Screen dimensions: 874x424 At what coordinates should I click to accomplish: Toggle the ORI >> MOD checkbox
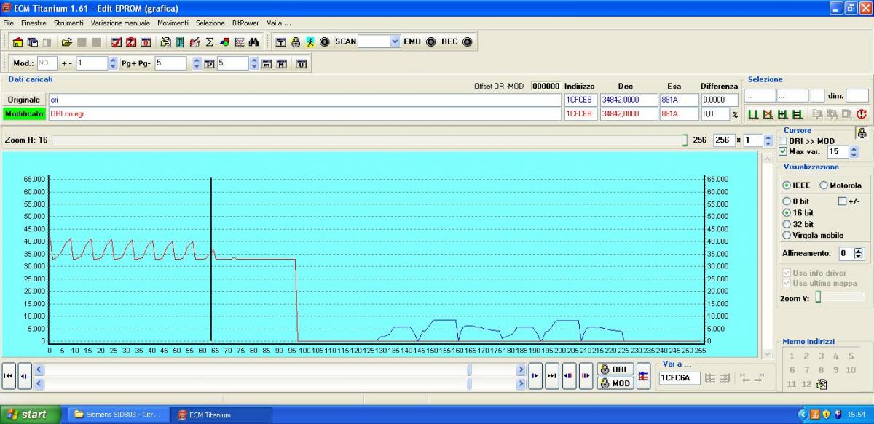(x=783, y=141)
